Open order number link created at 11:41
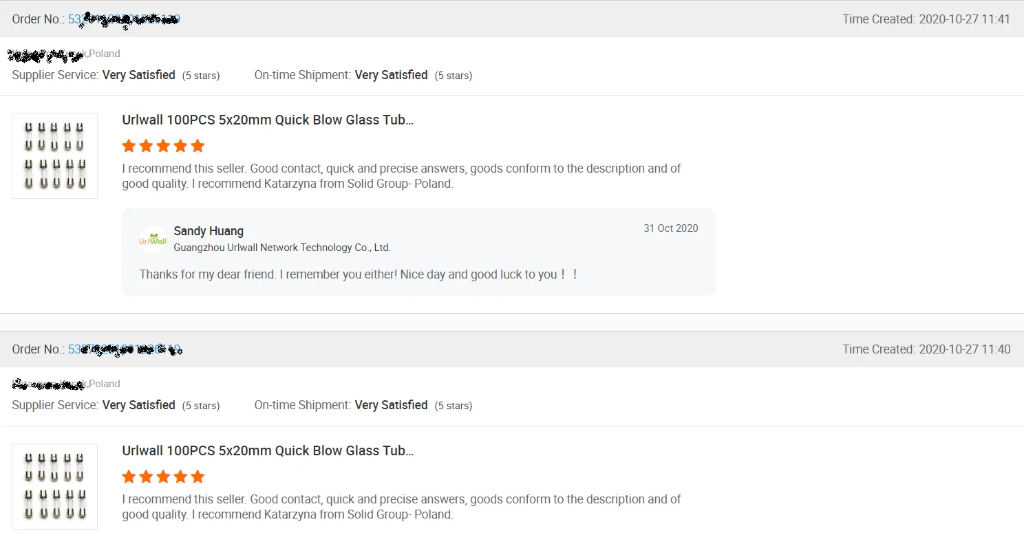Viewport: 1024px width, 555px height. pyautogui.click(x=124, y=19)
